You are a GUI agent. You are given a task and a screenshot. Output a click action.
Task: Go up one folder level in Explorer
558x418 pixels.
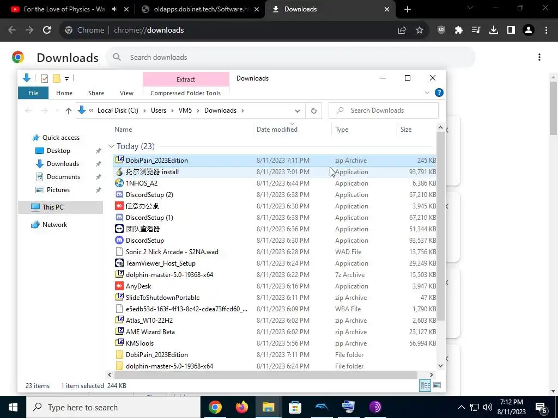point(69,110)
